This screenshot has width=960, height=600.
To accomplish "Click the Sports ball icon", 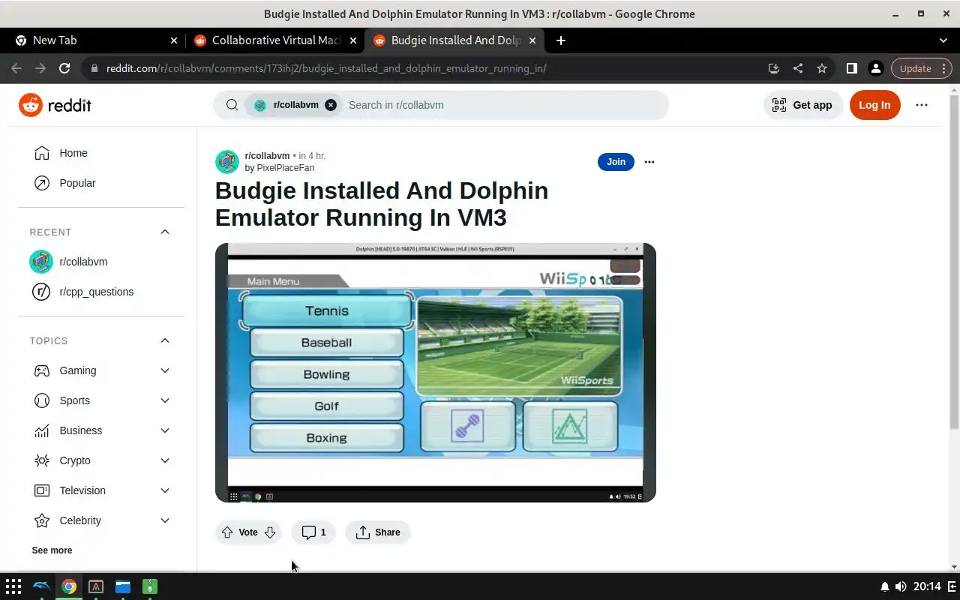I will (x=42, y=400).
